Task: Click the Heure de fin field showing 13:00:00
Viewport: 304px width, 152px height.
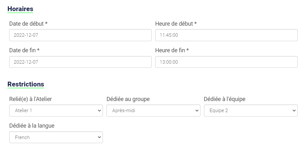Action: [226, 62]
